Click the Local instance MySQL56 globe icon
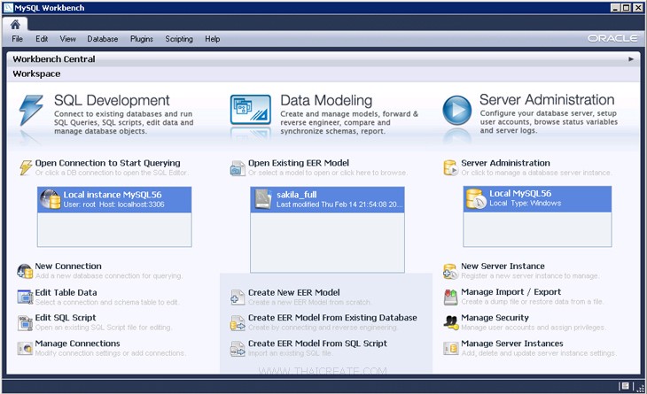The image size is (647, 394). [x=51, y=199]
